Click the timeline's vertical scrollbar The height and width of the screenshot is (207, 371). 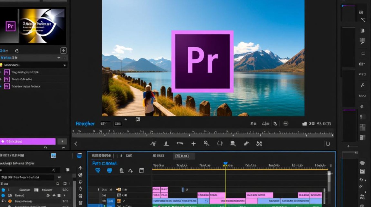(x=329, y=181)
